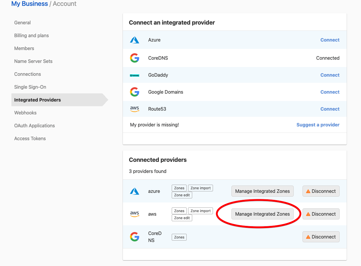Open Zones for the azure provider
Viewport: 361px width, 266px height.
tap(179, 188)
